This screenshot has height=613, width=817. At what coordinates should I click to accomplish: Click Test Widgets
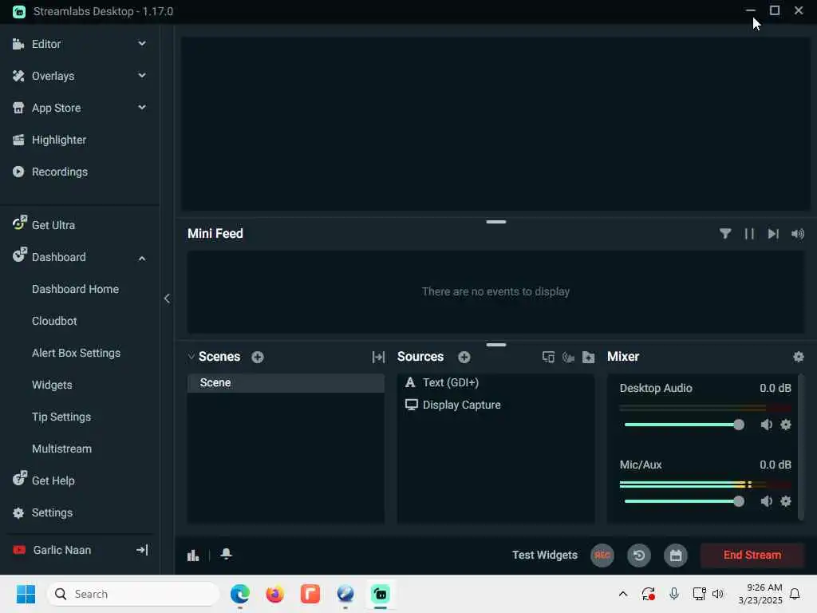click(544, 556)
